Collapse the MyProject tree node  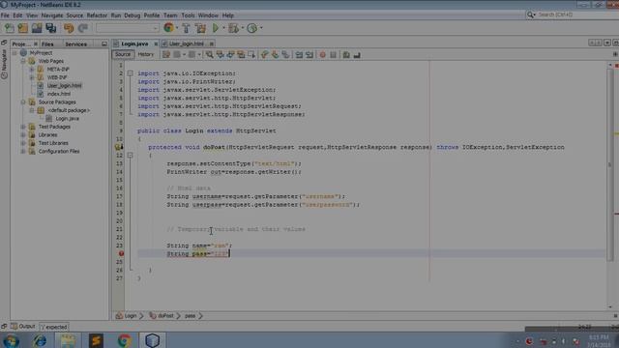[15, 52]
